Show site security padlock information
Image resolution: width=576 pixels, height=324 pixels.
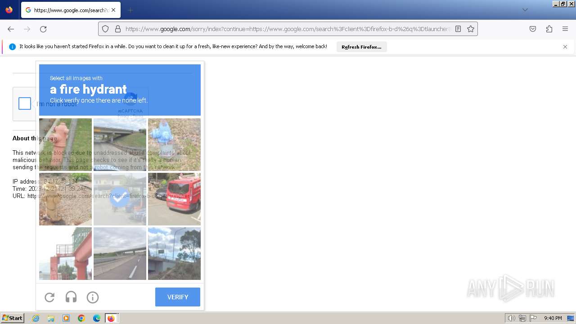point(118,29)
